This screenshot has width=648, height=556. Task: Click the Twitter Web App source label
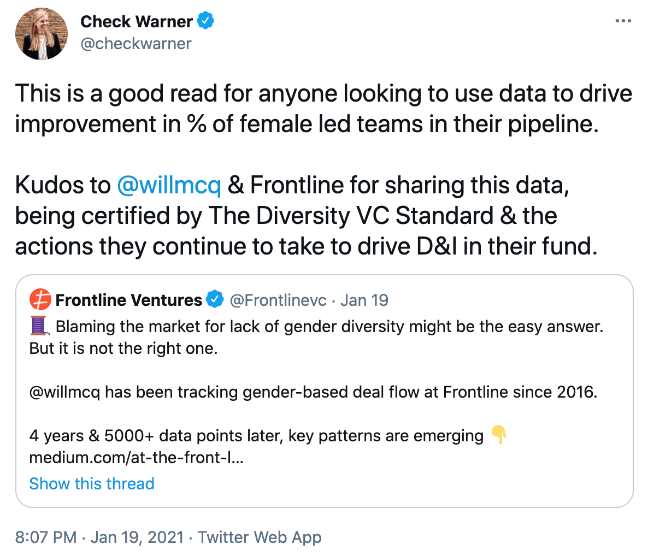[x=260, y=537]
